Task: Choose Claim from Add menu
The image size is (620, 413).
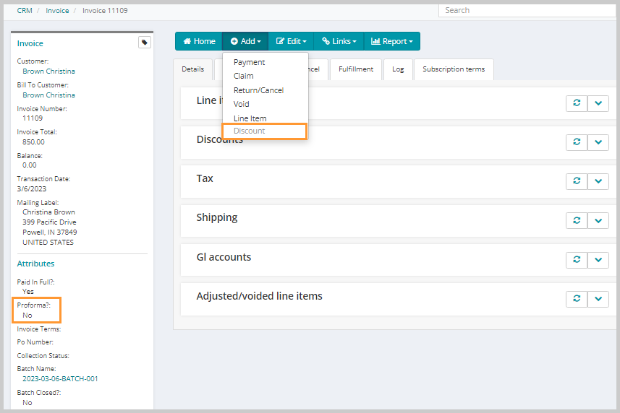Action: coord(244,76)
